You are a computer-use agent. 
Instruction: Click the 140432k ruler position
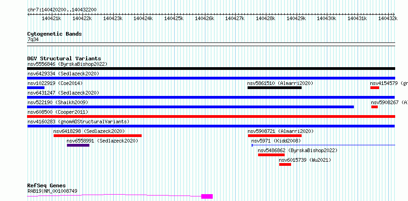point(388,18)
